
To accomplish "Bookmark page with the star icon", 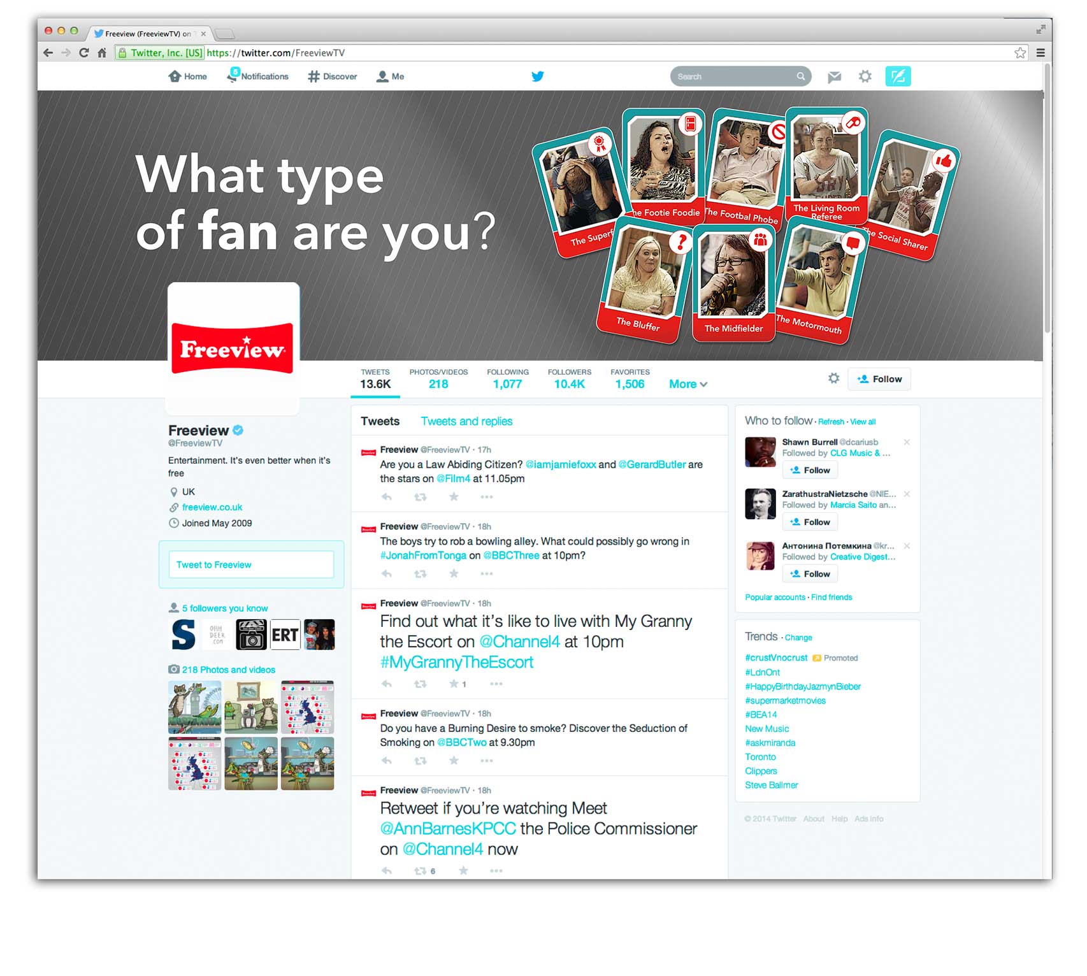I will tap(1020, 53).
